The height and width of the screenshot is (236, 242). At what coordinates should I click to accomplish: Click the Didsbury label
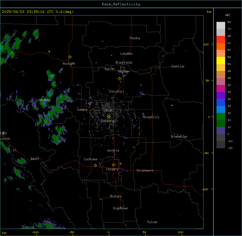click(x=107, y=121)
